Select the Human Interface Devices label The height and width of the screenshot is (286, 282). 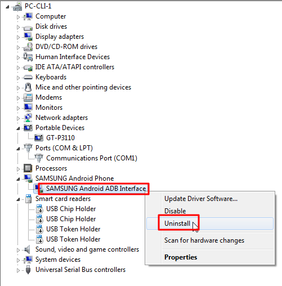point(73,57)
